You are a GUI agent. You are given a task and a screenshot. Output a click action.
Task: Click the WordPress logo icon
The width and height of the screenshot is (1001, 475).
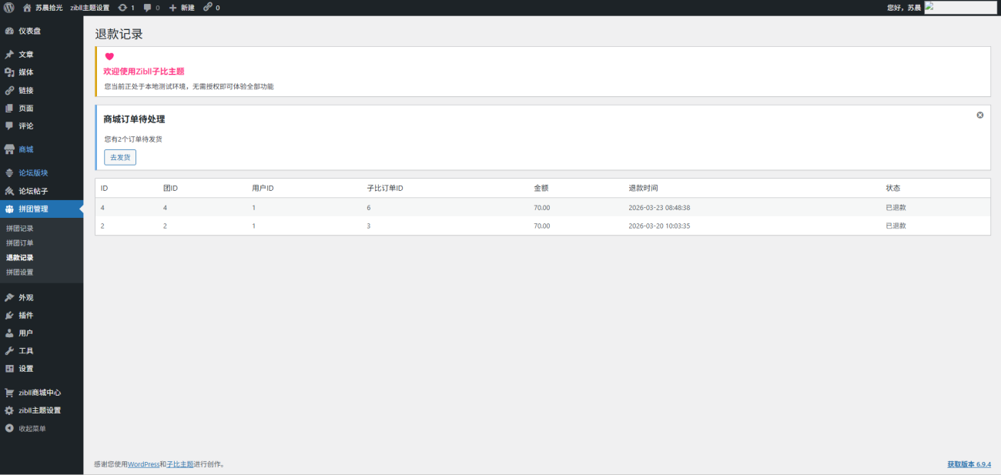[x=8, y=8]
